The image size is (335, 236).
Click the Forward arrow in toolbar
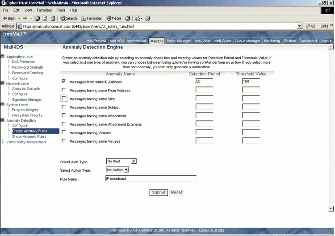pyautogui.click(x=25, y=18)
